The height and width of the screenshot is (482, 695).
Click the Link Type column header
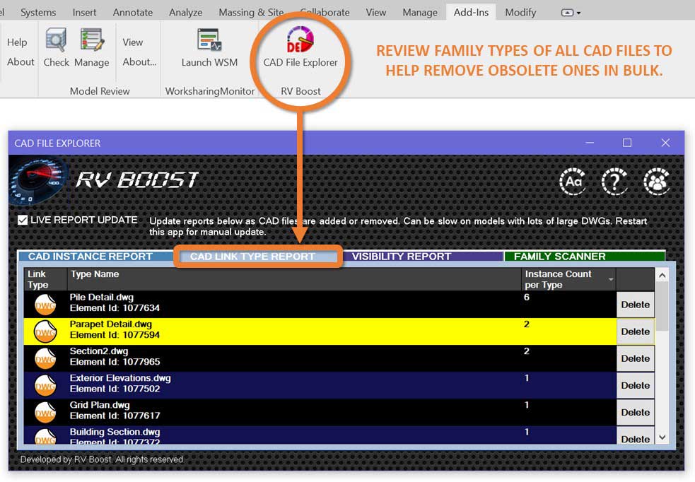[x=46, y=279]
